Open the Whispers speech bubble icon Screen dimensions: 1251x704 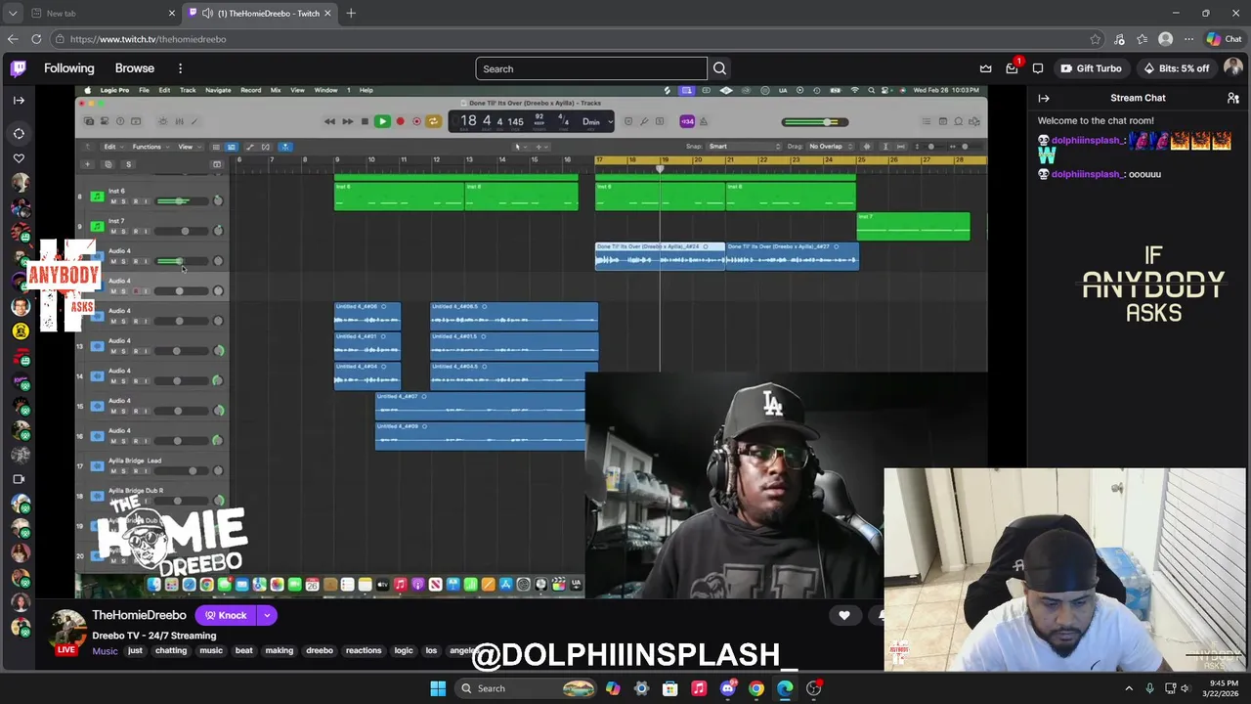(x=1038, y=68)
